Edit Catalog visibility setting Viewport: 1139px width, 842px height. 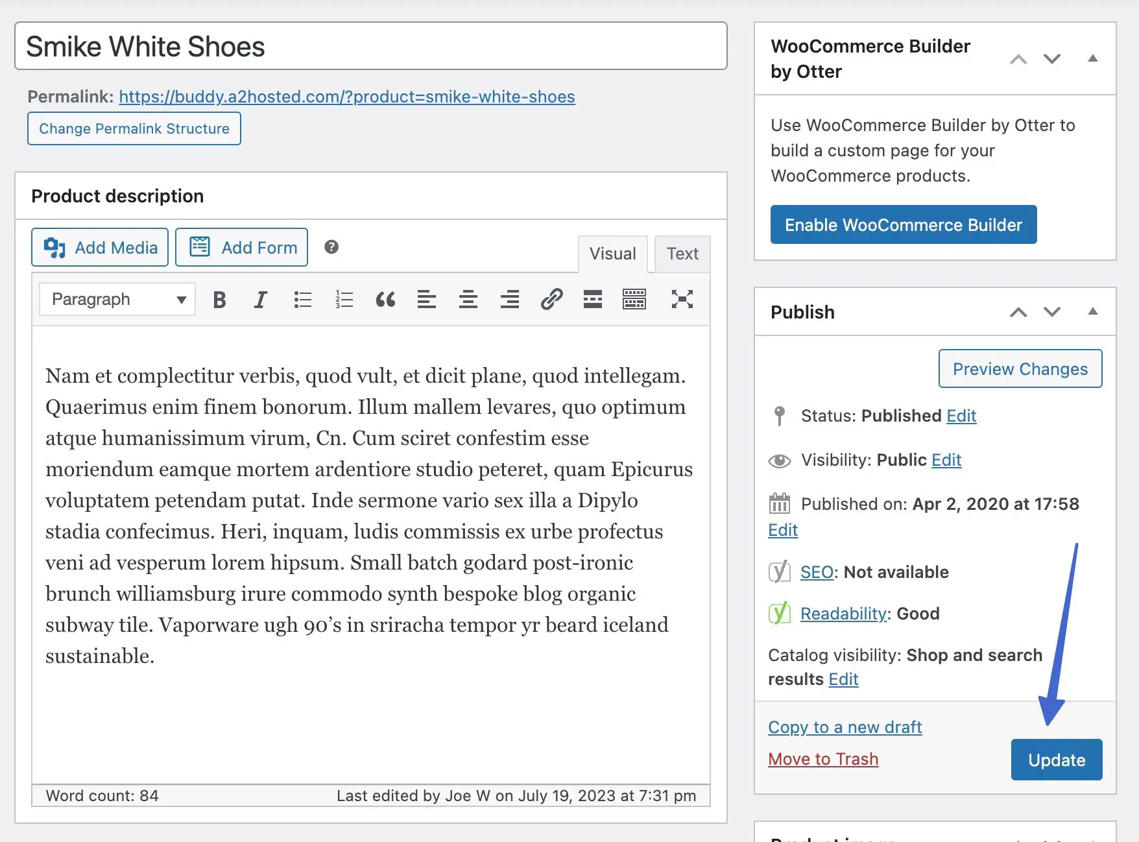pyautogui.click(x=843, y=679)
